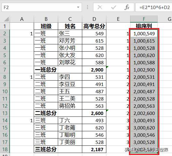The image size is (172, 156).
Task: Click the subtotal value 2,900
Action: point(94,70)
